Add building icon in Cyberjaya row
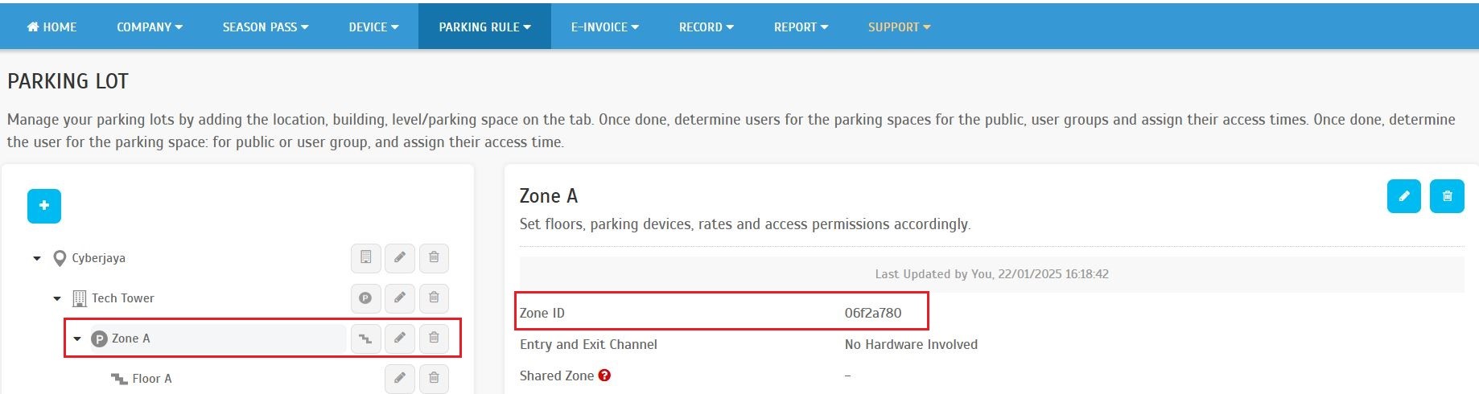The height and width of the screenshot is (394, 1479). click(365, 258)
